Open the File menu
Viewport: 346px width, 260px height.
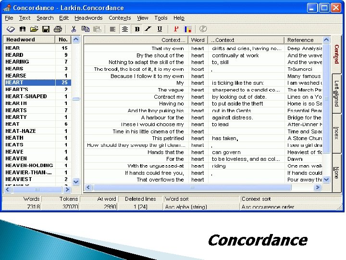pyautogui.click(x=9, y=18)
